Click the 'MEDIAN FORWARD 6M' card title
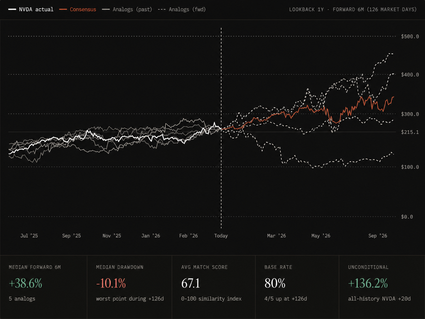Image resolution: width=425 pixels, height=319 pixels. [35, 267]
